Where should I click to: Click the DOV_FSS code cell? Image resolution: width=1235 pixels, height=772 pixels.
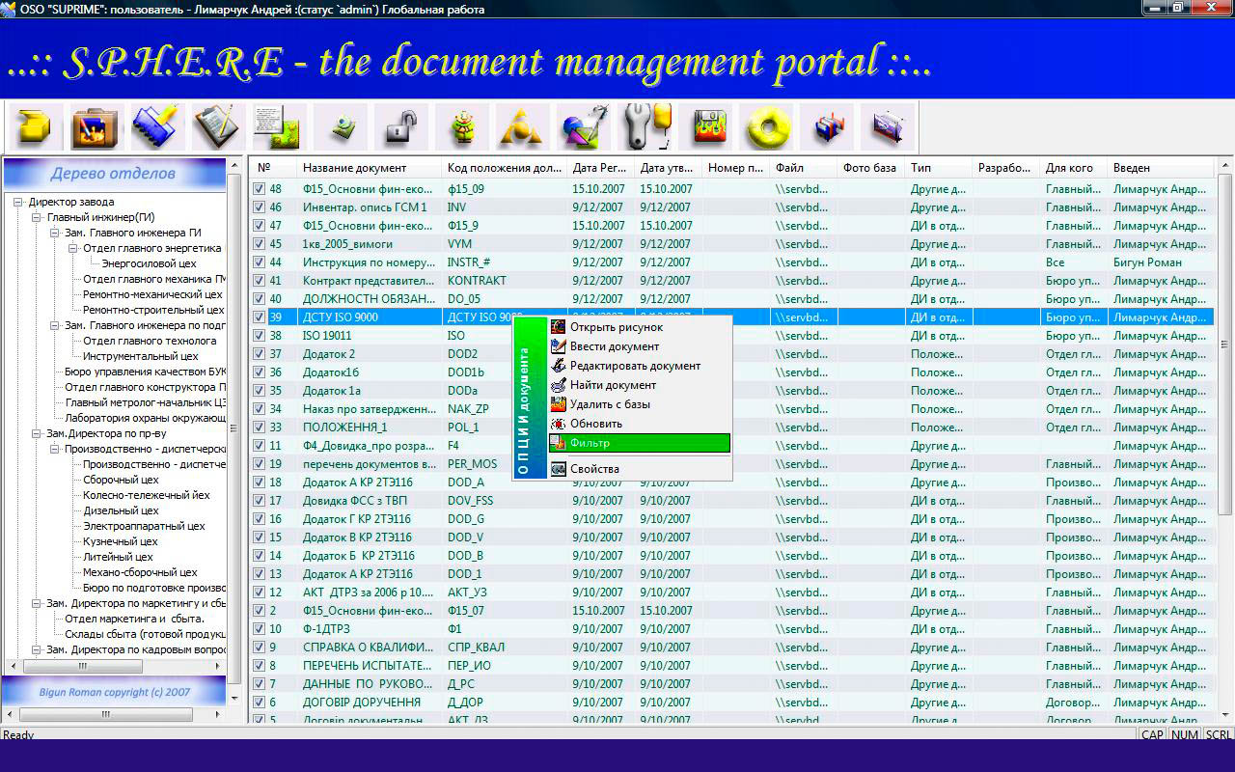(504, 501)
